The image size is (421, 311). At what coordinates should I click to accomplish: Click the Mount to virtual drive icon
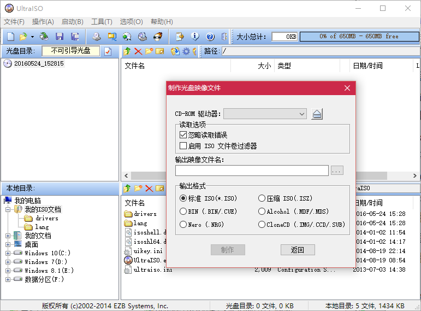(x=127, y=37)
